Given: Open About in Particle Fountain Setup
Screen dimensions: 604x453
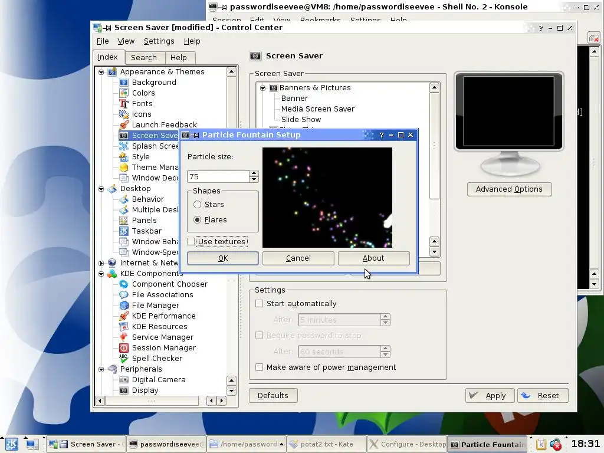Looking at the screenshot, I should click(373, 258).
